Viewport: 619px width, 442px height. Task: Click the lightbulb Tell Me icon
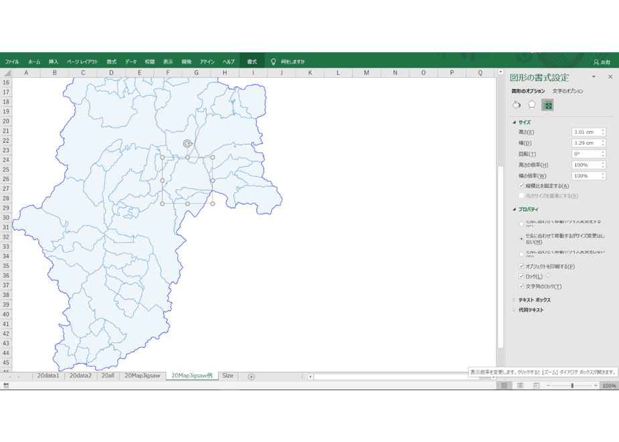tap(273, 62)
